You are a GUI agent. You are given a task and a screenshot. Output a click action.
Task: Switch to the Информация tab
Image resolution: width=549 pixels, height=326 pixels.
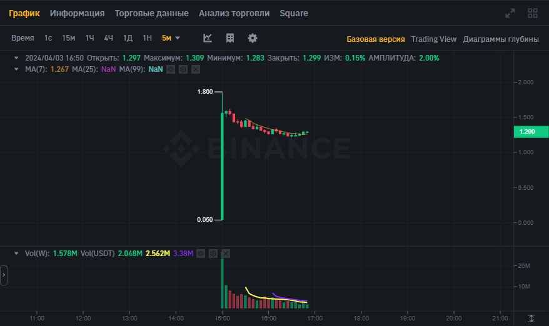tap(77, 13)
